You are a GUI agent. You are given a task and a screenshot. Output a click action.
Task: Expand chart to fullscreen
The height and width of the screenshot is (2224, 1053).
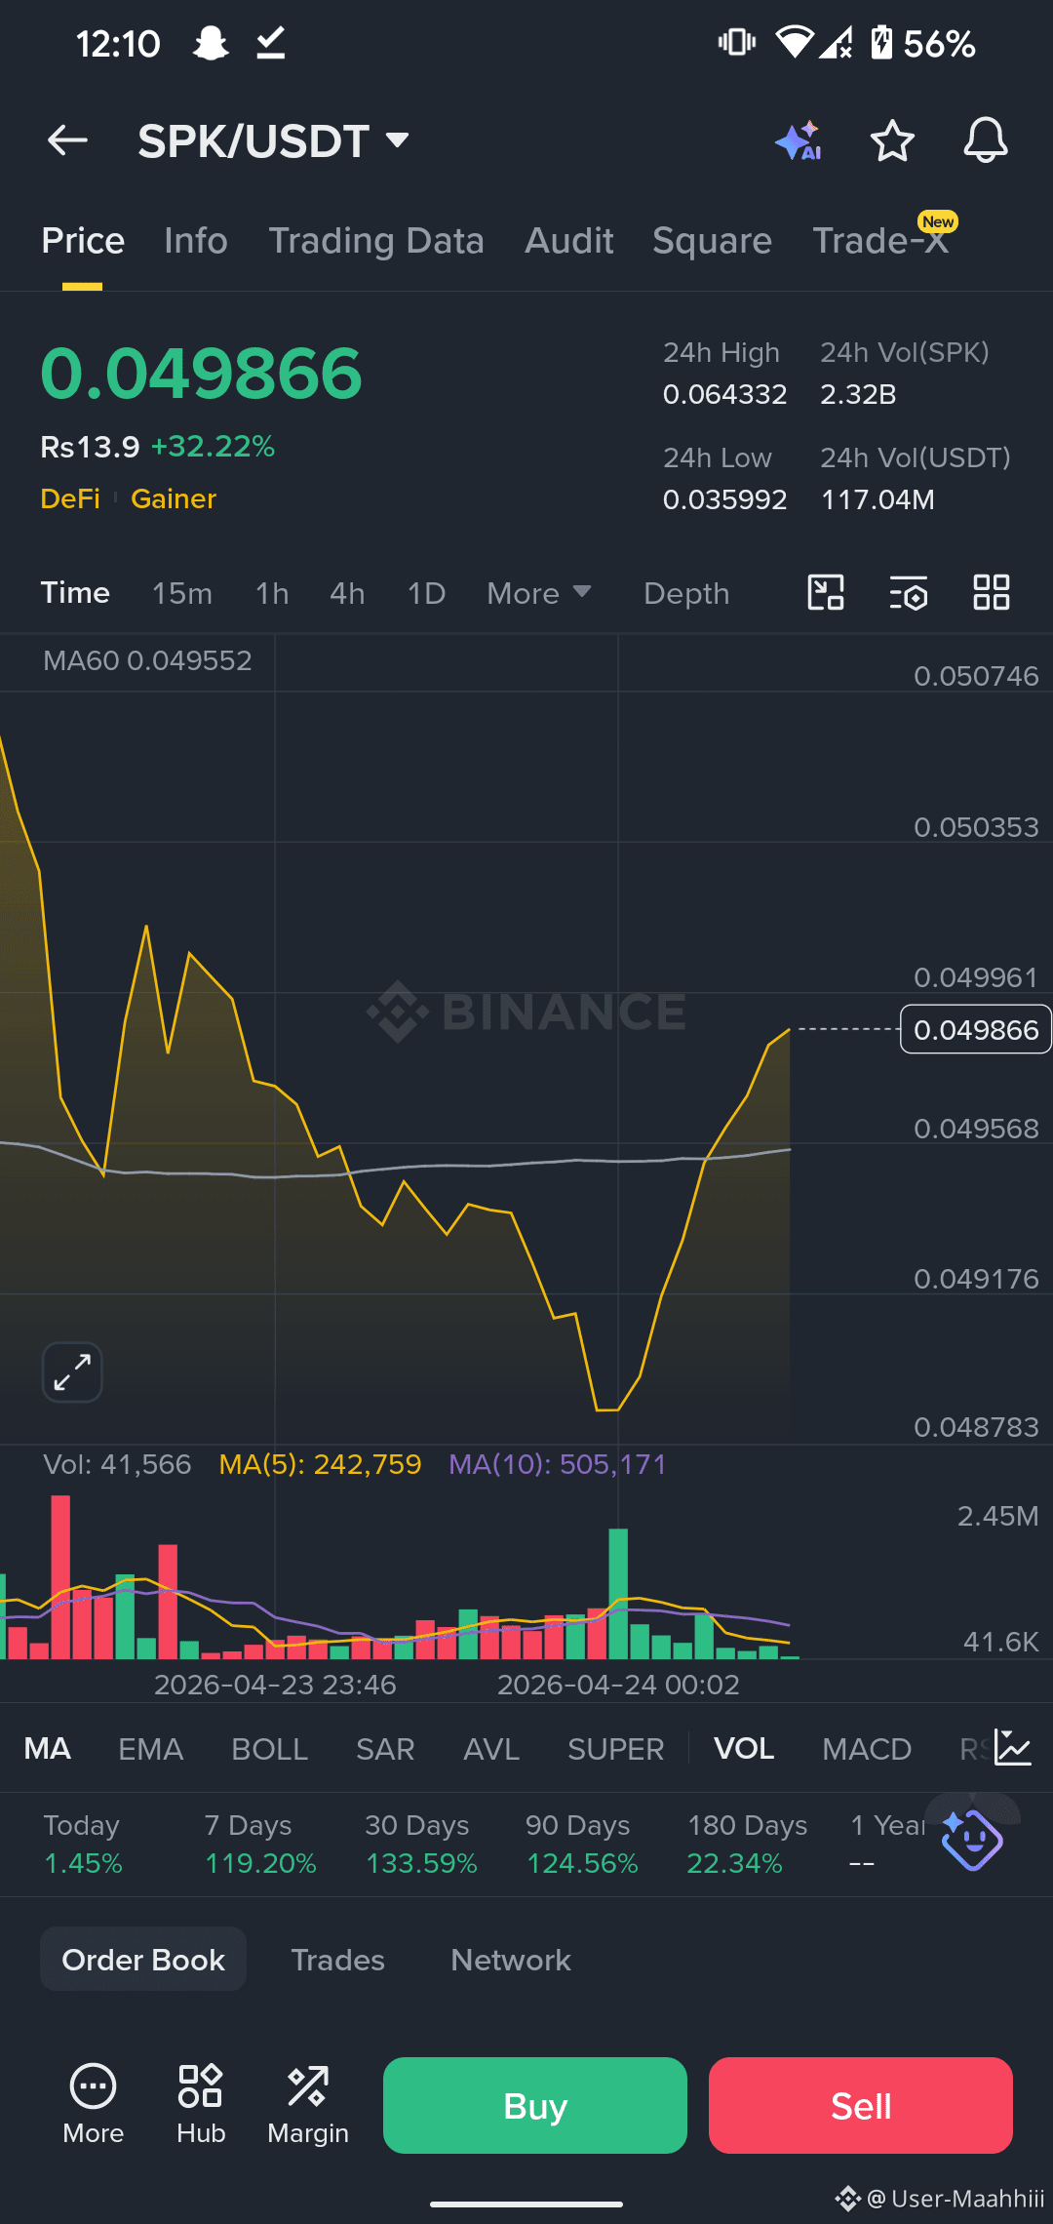(x=72, y=1372)
